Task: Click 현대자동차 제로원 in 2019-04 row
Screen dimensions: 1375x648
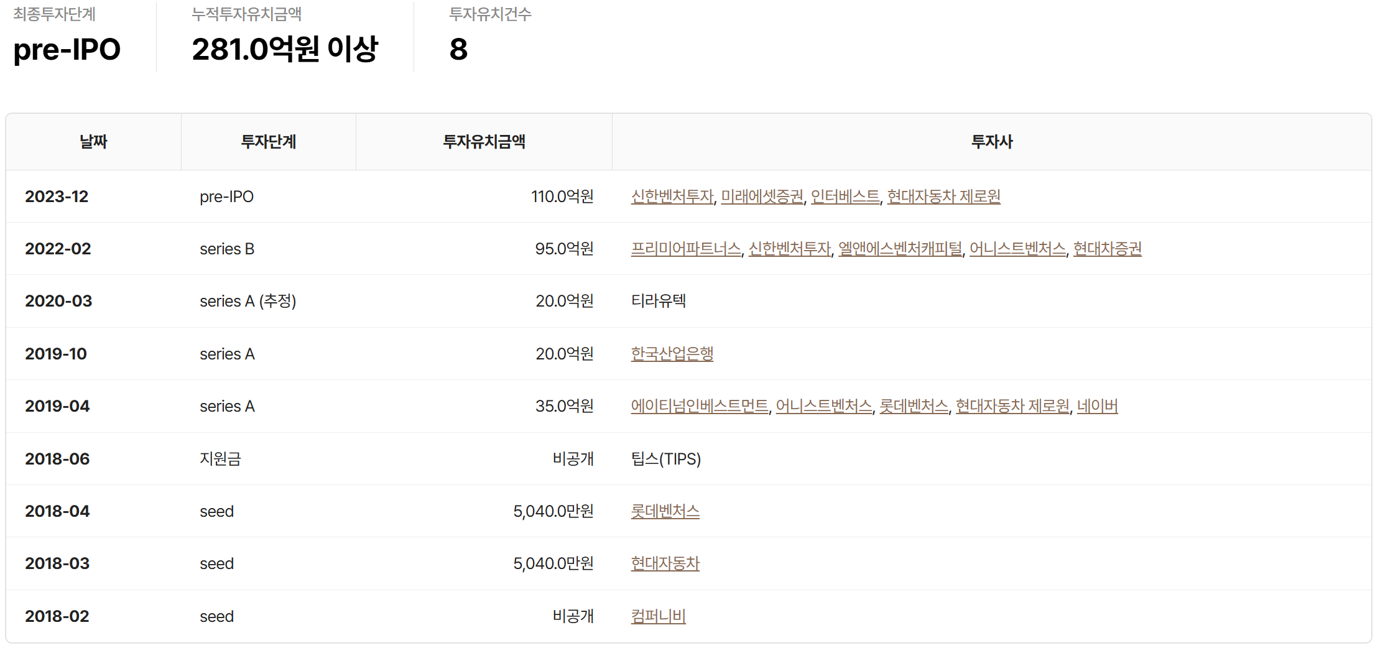Action: coord(1012,406)
